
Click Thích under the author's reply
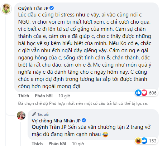(37, 144)
